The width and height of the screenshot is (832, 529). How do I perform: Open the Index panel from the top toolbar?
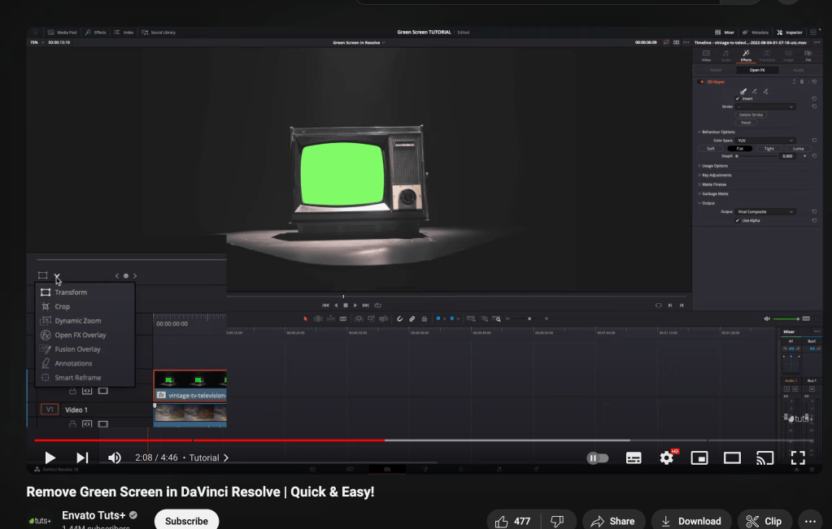124,33
